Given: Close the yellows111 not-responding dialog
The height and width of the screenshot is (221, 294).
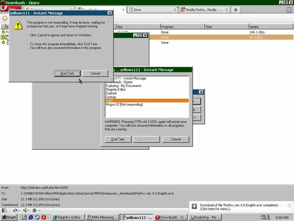Looking at the screenshot, I should pos(110,13).
